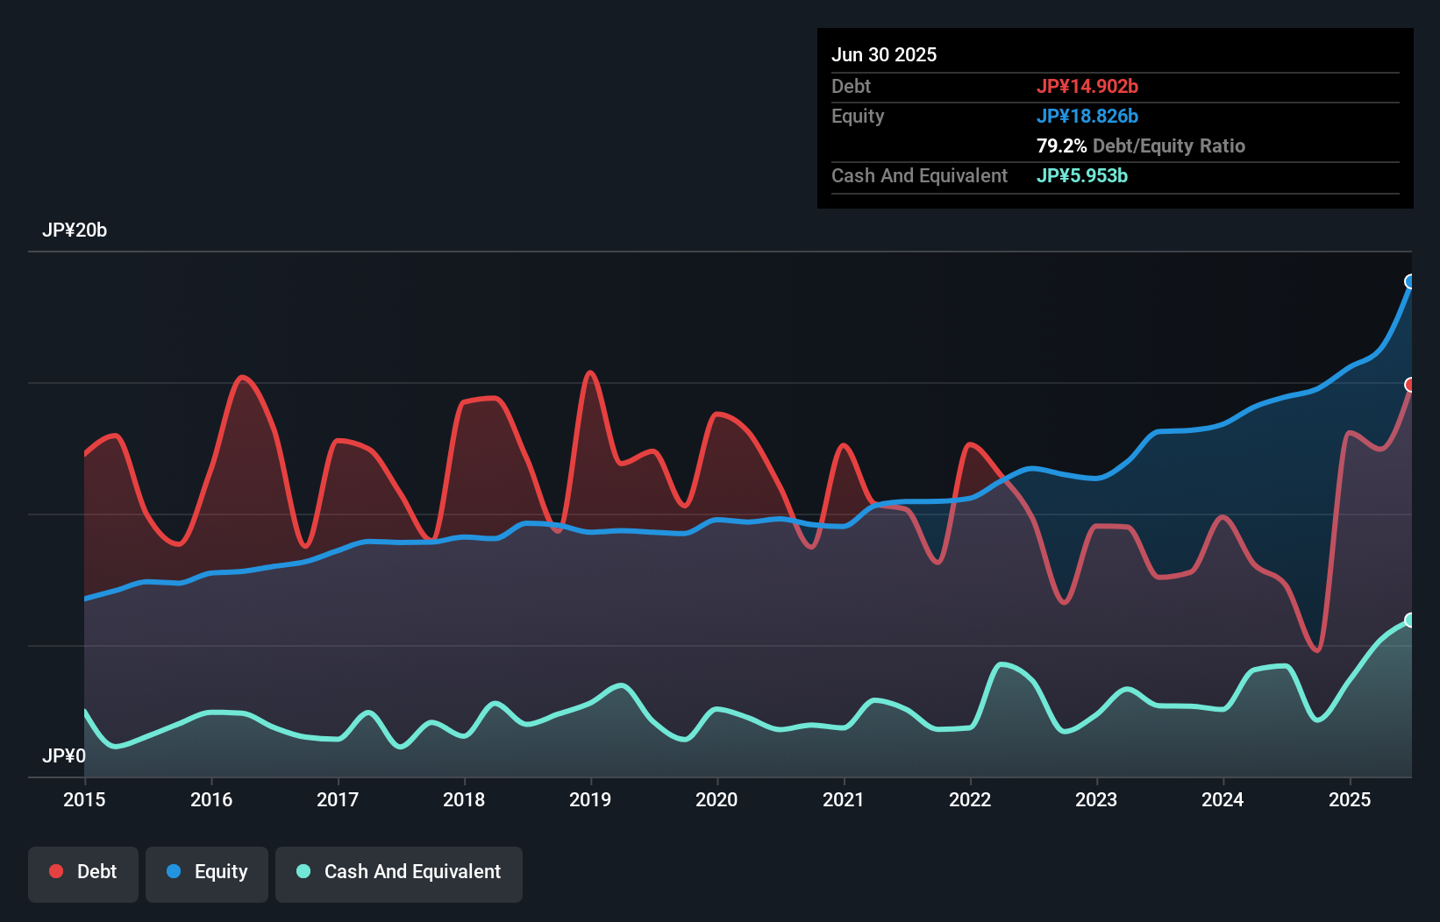Click the teal Cash value JP¥5.953b
The height and width of the screenshot is (922, 1440).
pos(1081,175)
